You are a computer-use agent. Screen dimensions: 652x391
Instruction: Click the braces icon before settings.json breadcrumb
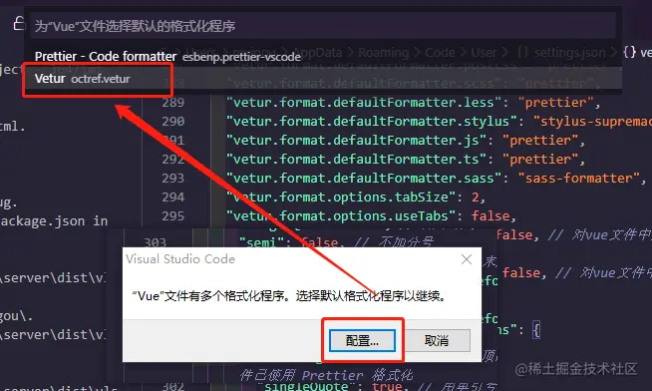pos(522,53)
